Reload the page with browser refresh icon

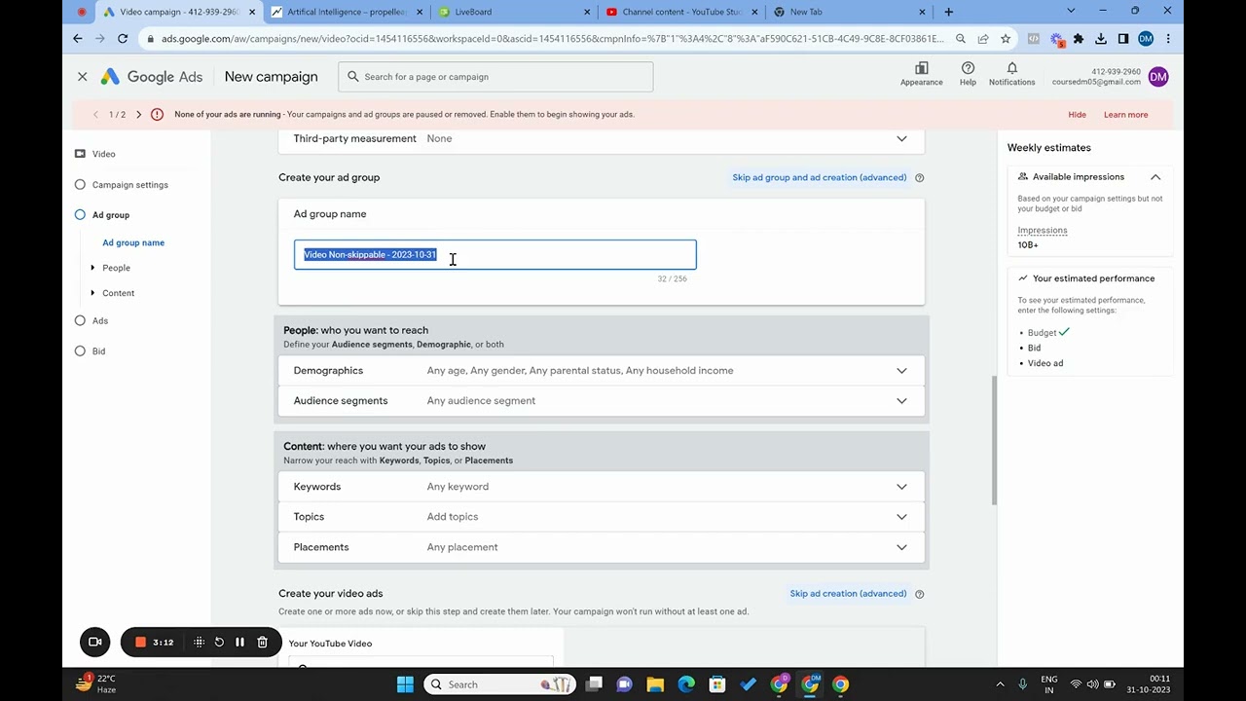pos(123,39)
